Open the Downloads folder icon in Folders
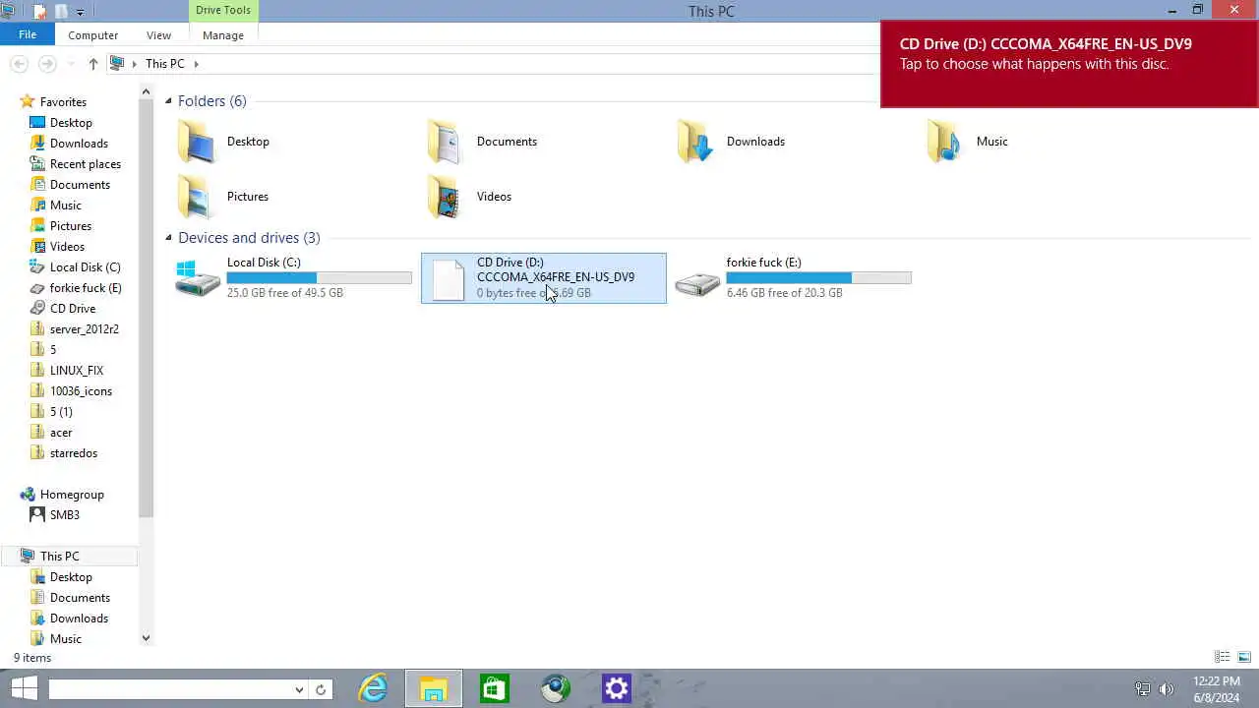Viewport: 1259px width, 708px height. (695, 142)
